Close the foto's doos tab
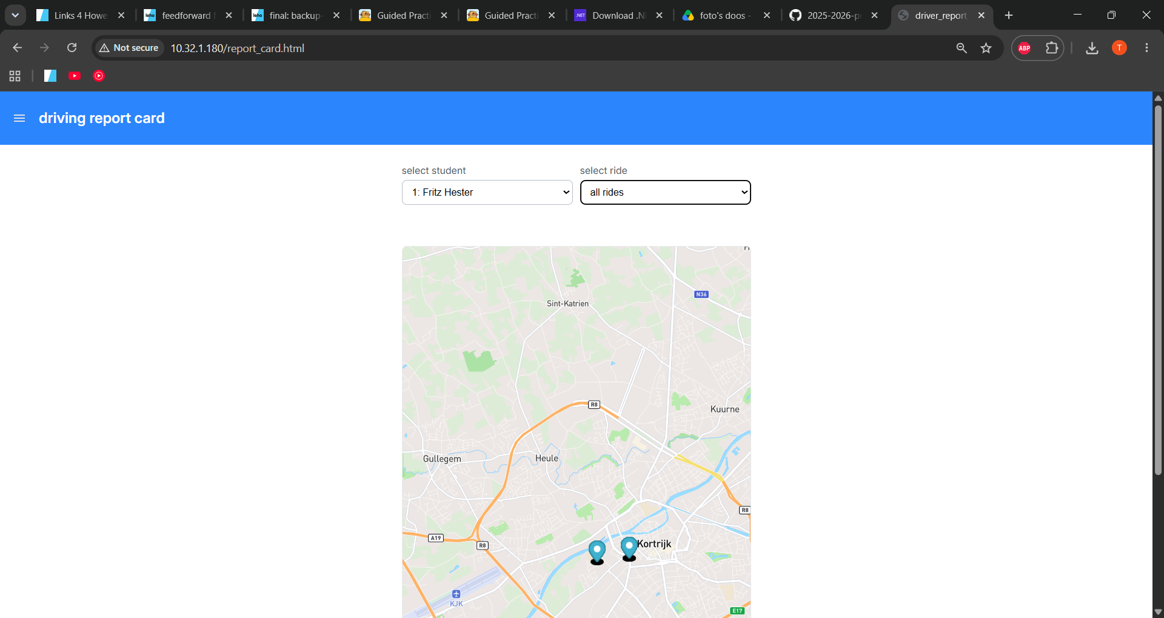Image resolution: width=1164 pixels, height=618 pixels. (767, 16)
